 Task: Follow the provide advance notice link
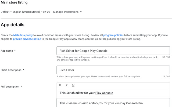pyautogui.click(x=26, y=39)
